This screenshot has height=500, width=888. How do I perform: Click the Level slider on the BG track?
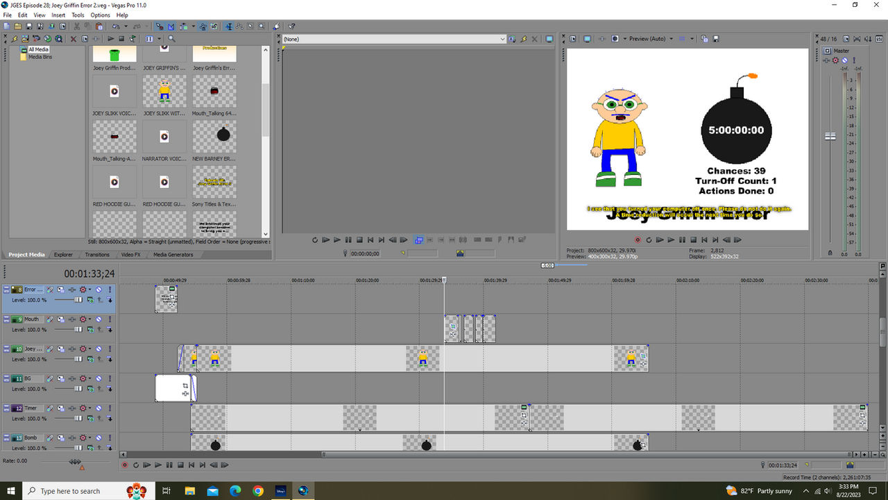point(78,388)
